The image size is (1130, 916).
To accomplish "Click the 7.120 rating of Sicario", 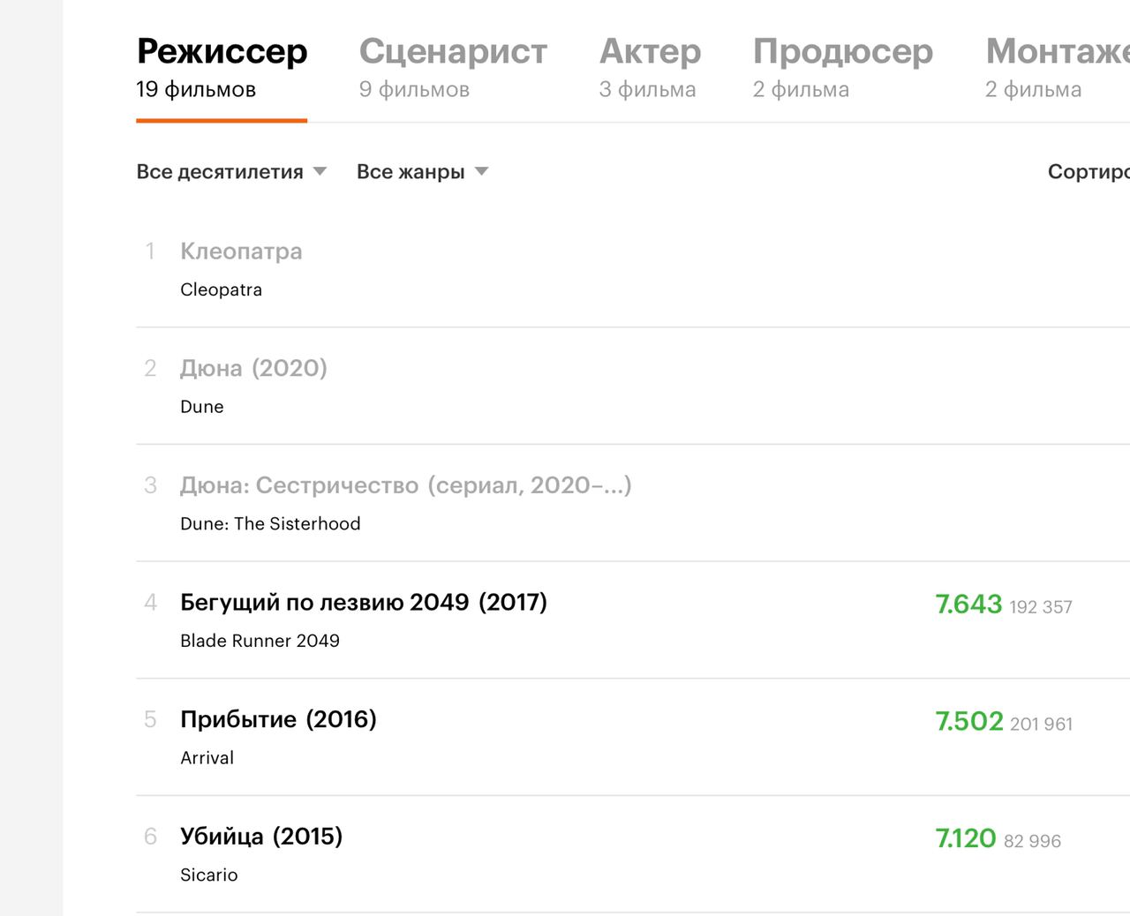I will coord(966,838).
